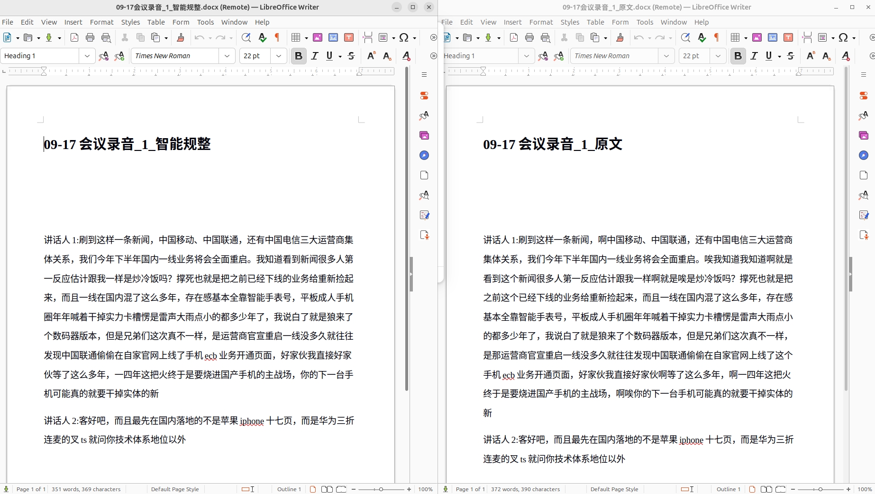
Task: Open Insert Table dropdown arrow in left window
Action: (x=306, y=38)
